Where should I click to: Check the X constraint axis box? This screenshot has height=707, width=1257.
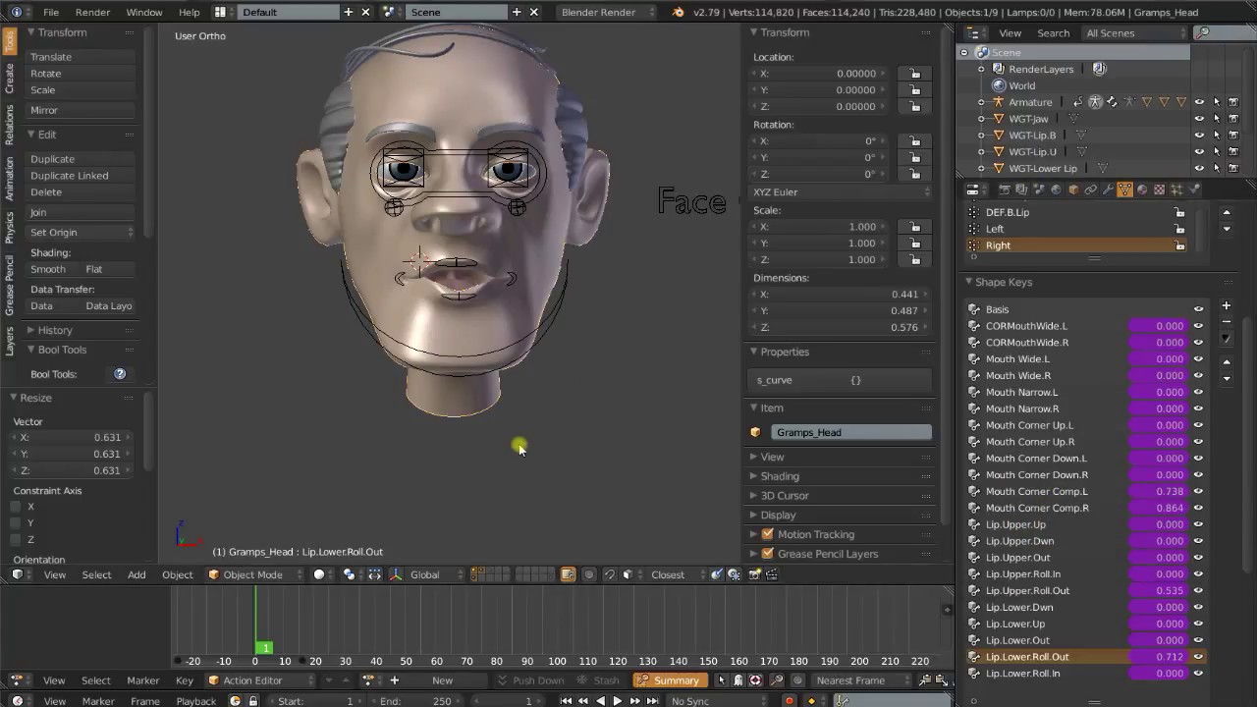click(16, 507)
